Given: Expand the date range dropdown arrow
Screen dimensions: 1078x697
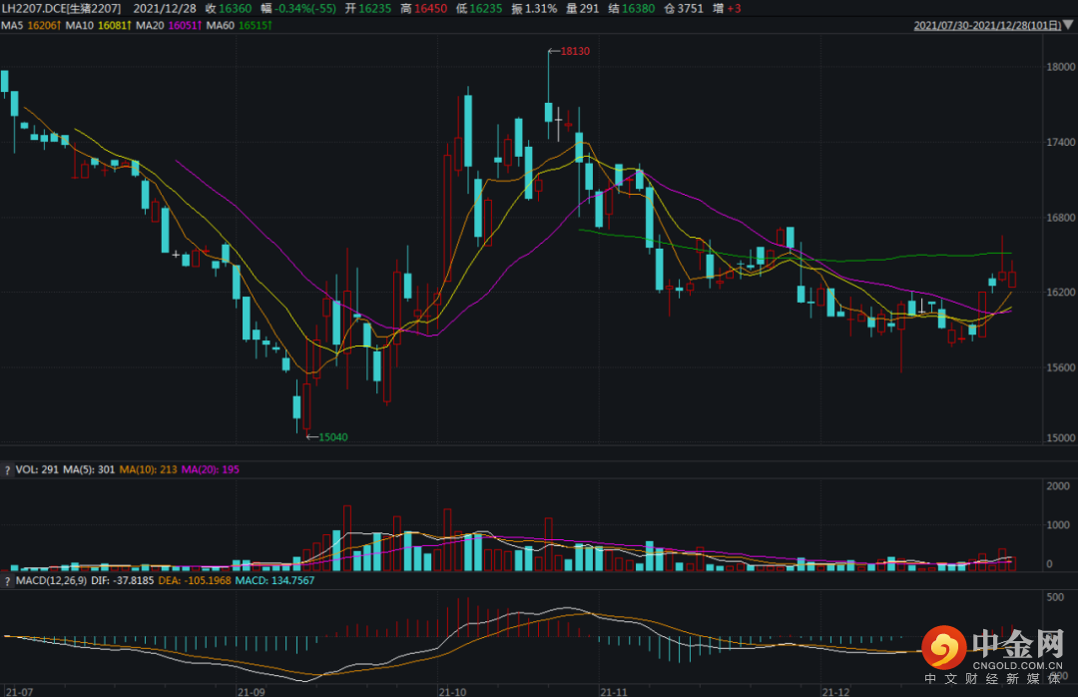Looking at the screenshot, I should [1068, 26].
